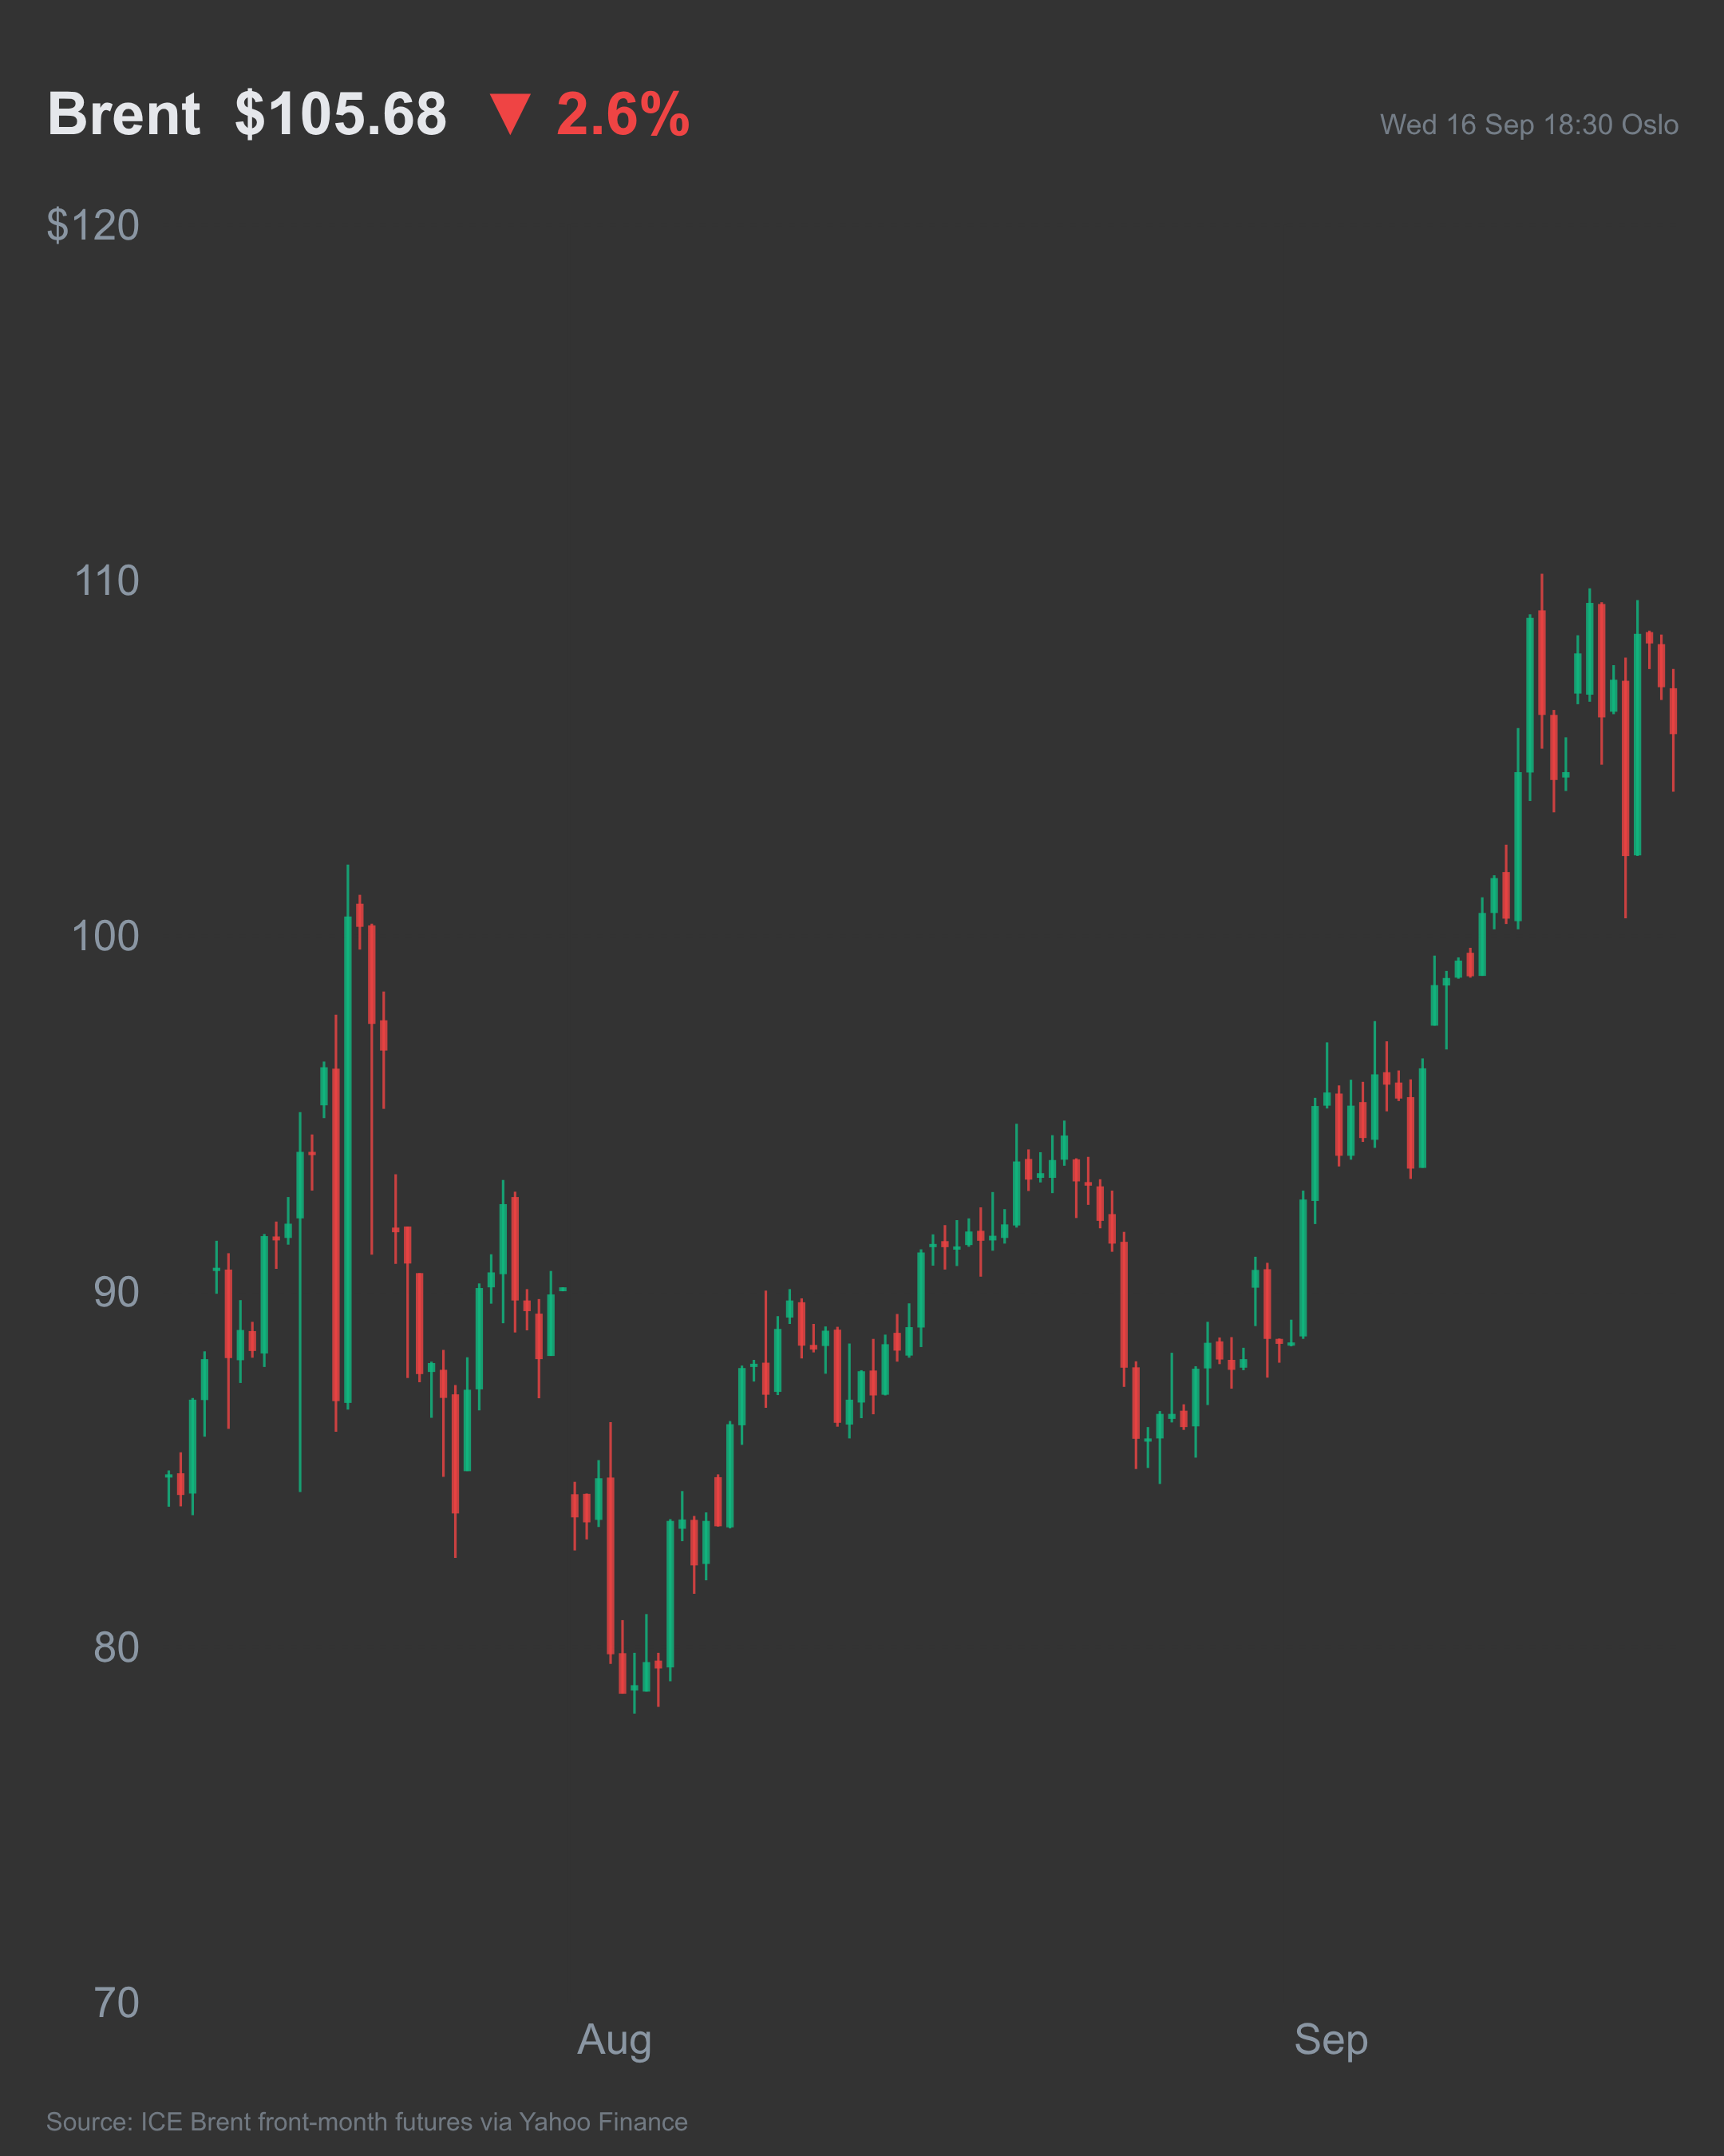Click the last red candlestick on the right

coord(1673,730)
